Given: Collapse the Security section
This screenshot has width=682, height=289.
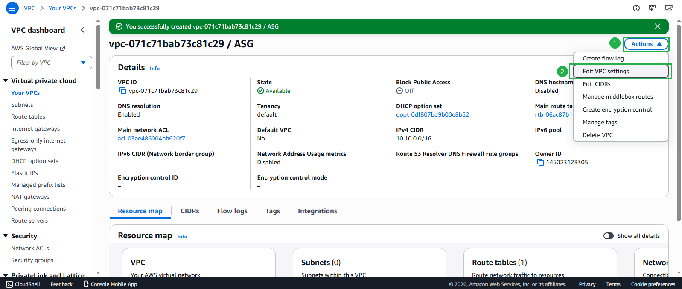Looking at the screenshot, I should click(6, 236).
